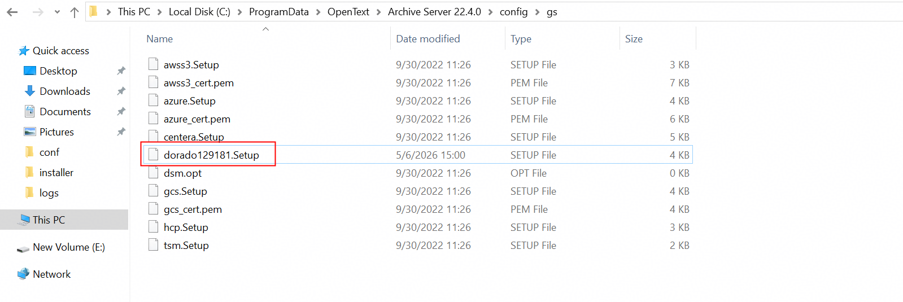
Task: Click the Downloads arrow icon
Action: [x=30, y=91]
